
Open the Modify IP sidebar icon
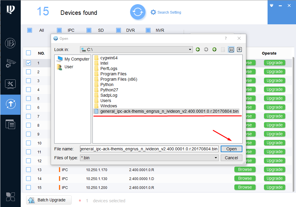click(10, 43)
